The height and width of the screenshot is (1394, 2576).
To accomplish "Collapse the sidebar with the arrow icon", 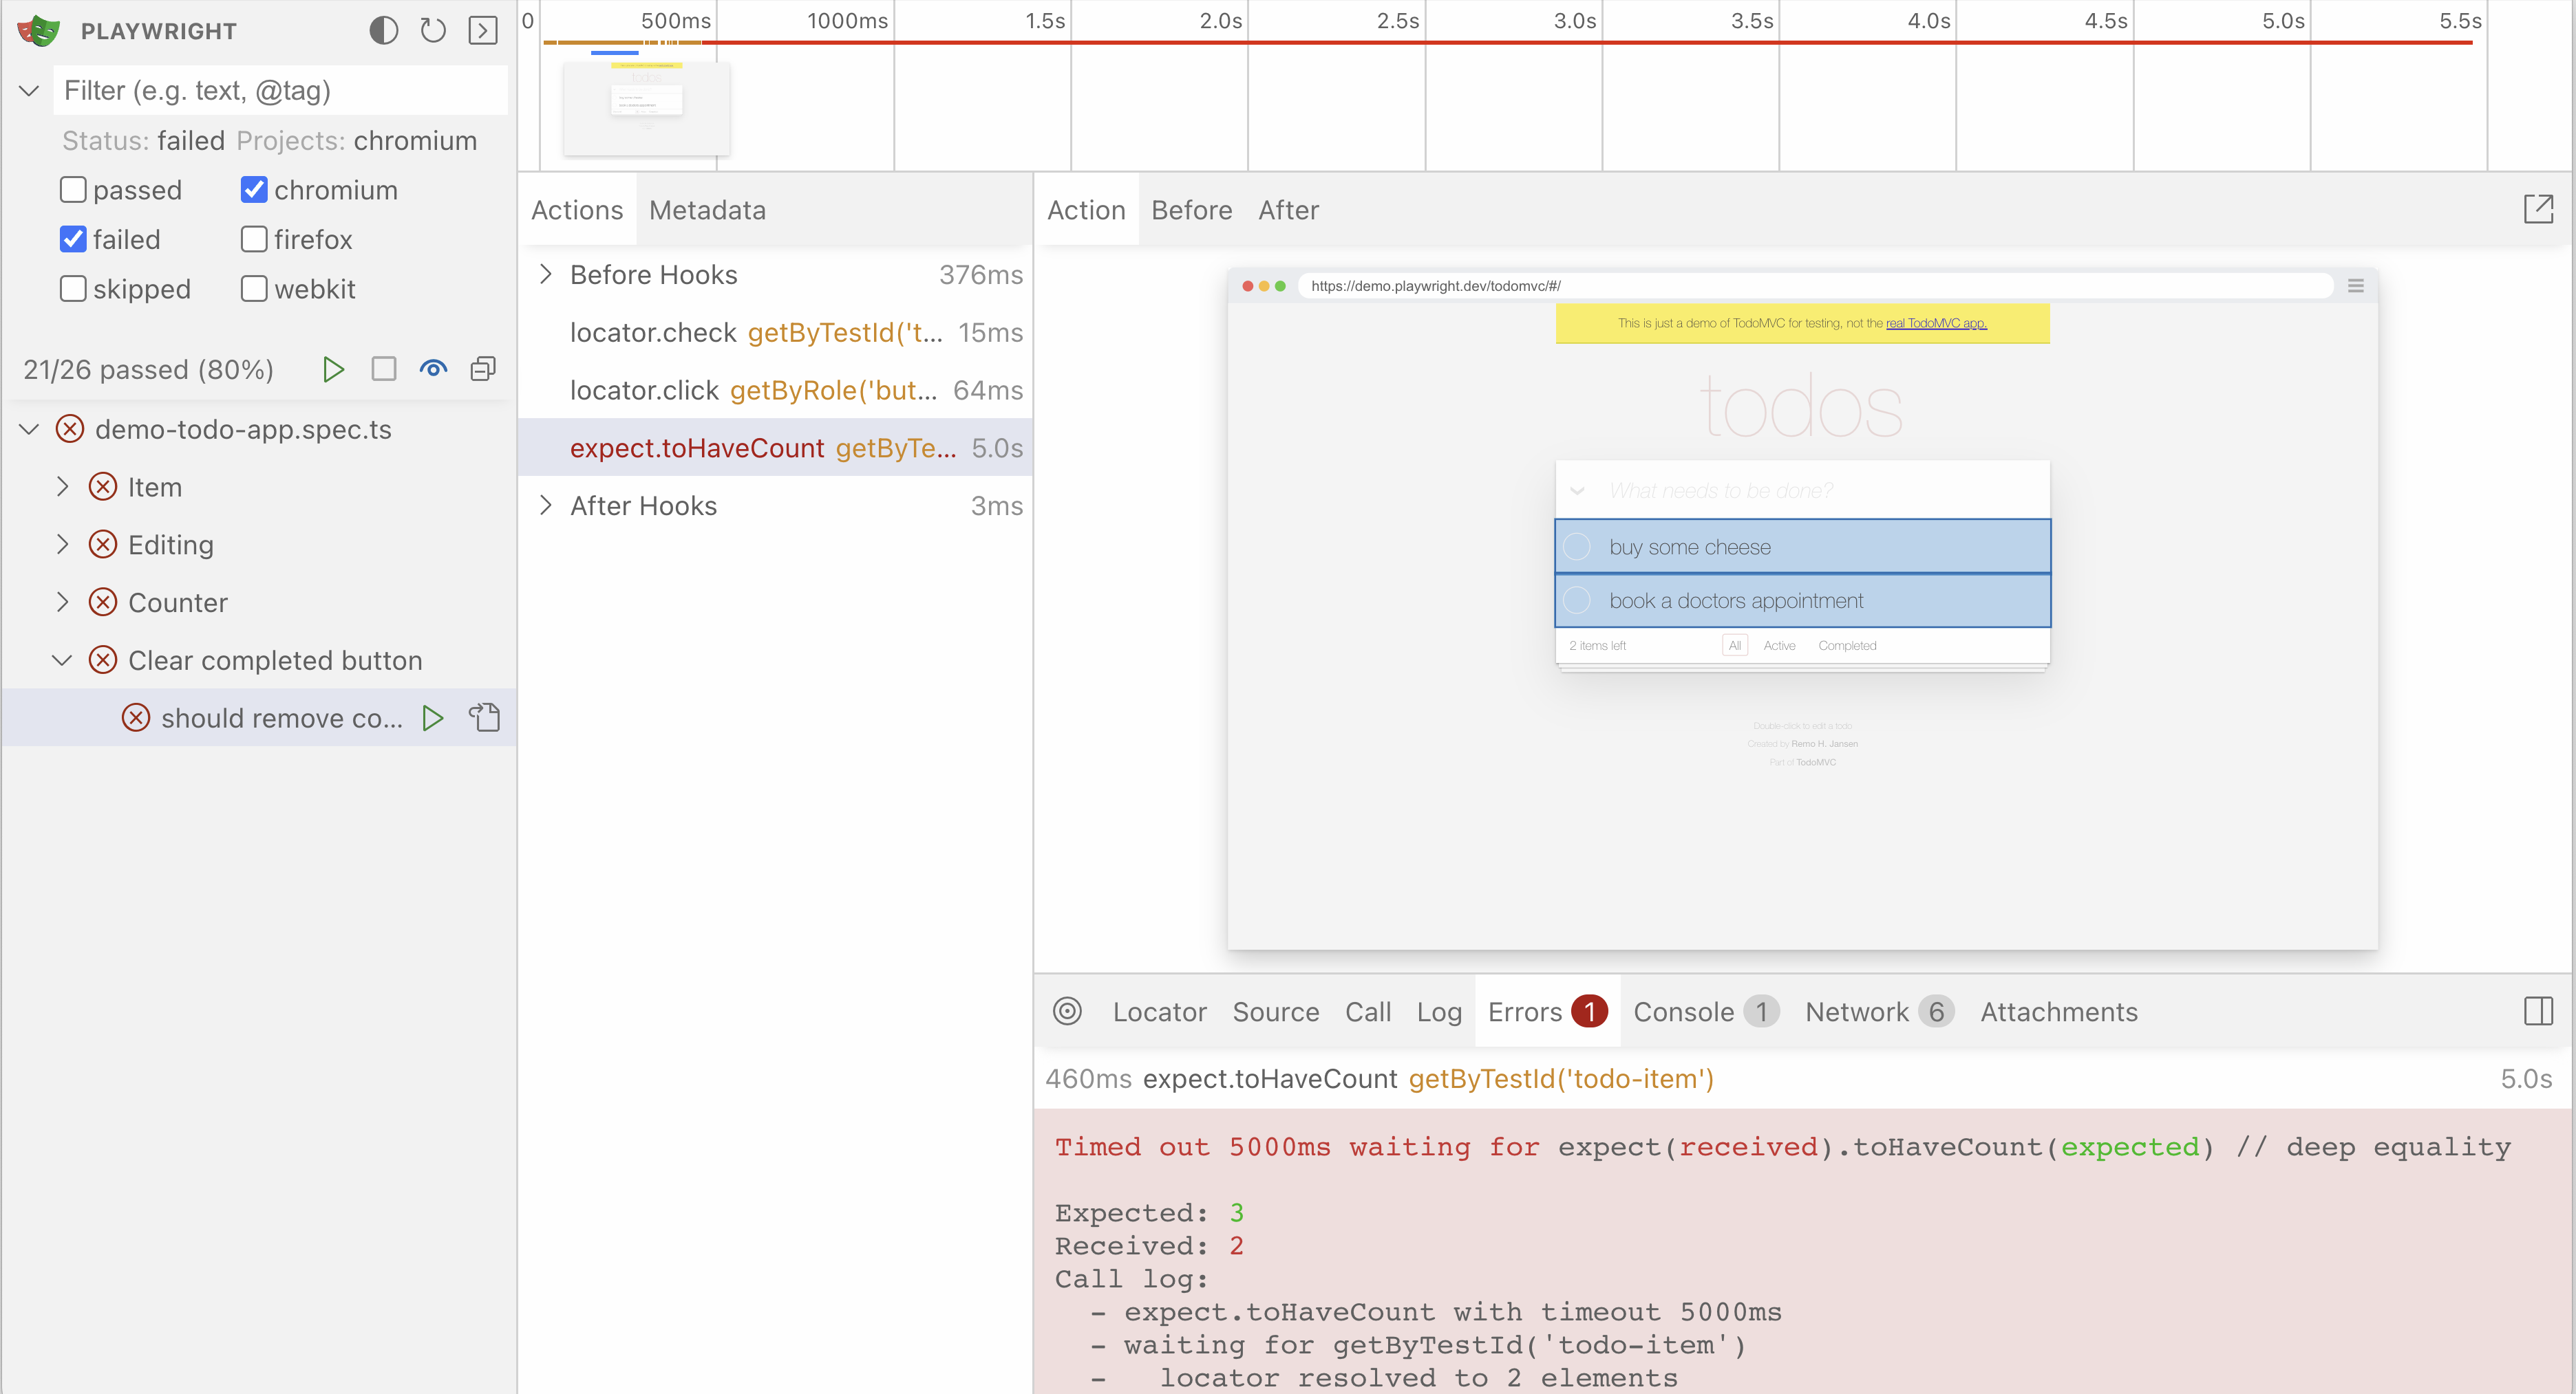I will [484, 30].
